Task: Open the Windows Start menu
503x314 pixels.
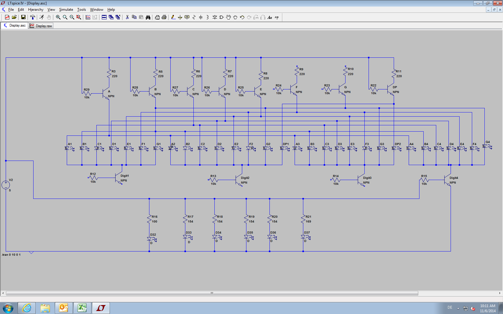Action: 8,308
